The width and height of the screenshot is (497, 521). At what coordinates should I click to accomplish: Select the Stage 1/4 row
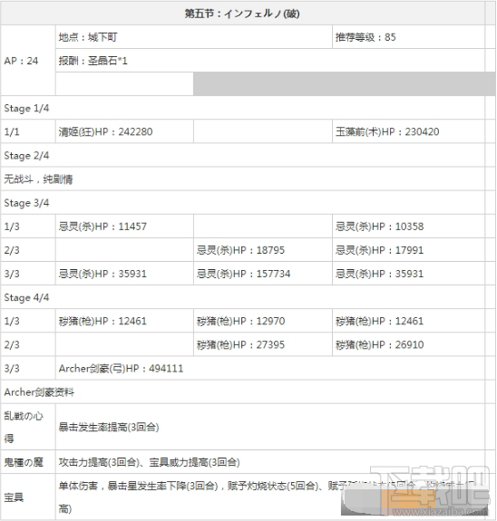(242, 108)
